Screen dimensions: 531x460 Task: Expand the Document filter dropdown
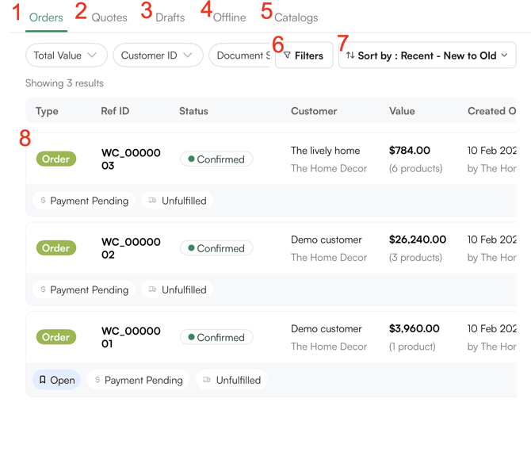241,56
